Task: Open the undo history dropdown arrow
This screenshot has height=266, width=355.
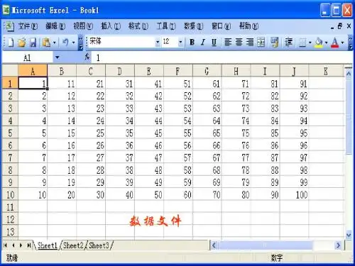Action: click(73, 43)
